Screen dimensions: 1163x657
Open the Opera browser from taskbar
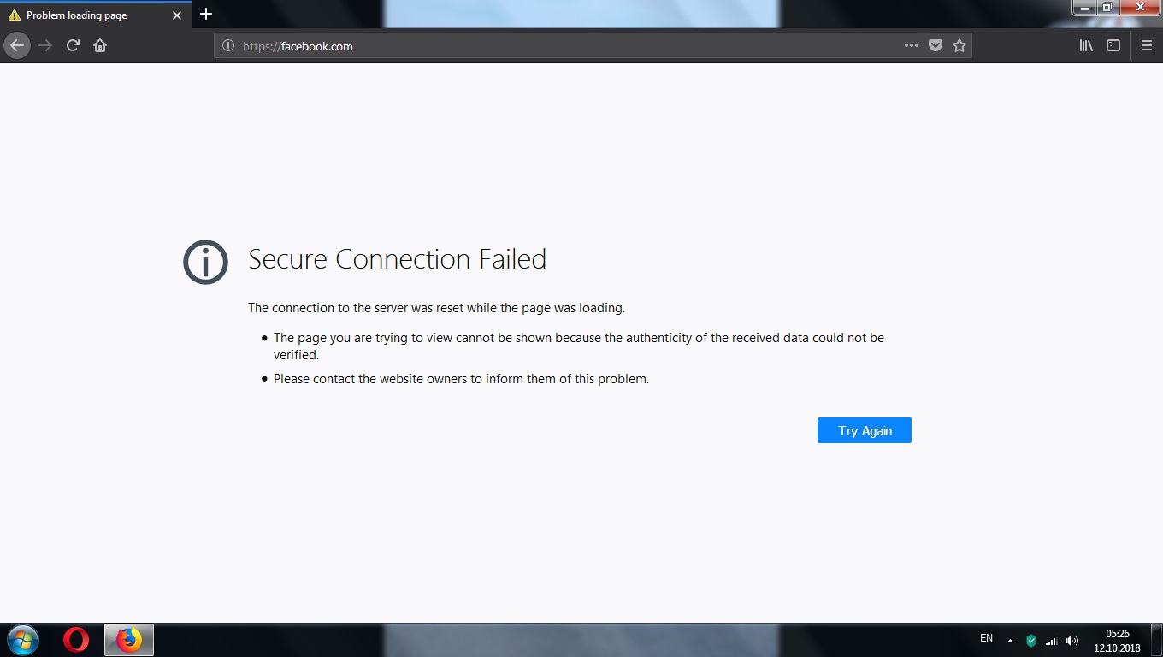click(x=76, y=640)
